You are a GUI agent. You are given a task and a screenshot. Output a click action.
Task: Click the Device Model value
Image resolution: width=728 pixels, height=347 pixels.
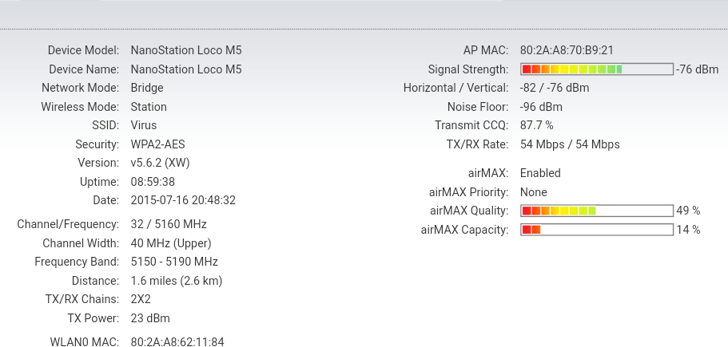185,49
